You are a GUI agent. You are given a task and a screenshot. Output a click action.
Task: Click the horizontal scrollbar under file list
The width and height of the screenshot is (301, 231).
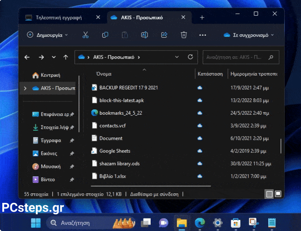click(151, 186)
